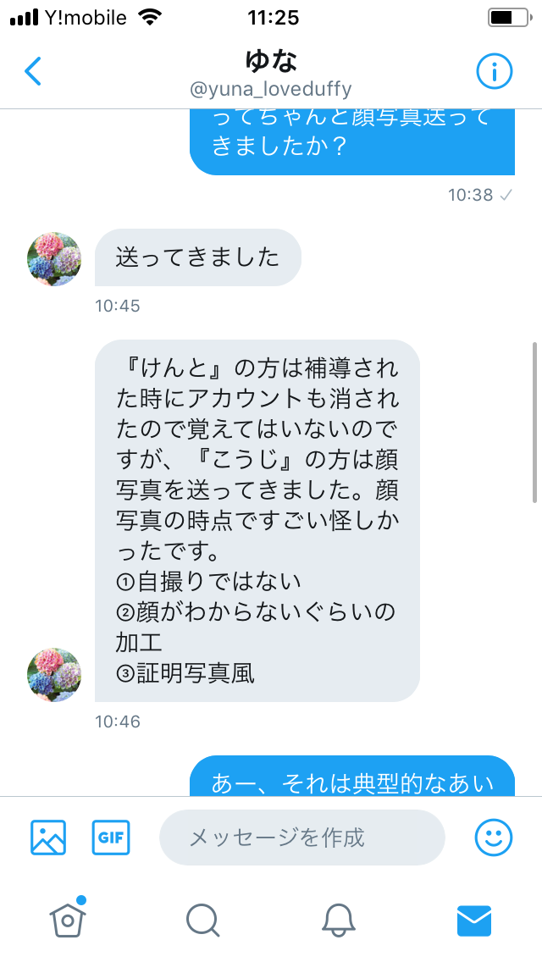Screen dimensions: 542x962
Task: Open conversation info circle icon
Action: point(494,71)
